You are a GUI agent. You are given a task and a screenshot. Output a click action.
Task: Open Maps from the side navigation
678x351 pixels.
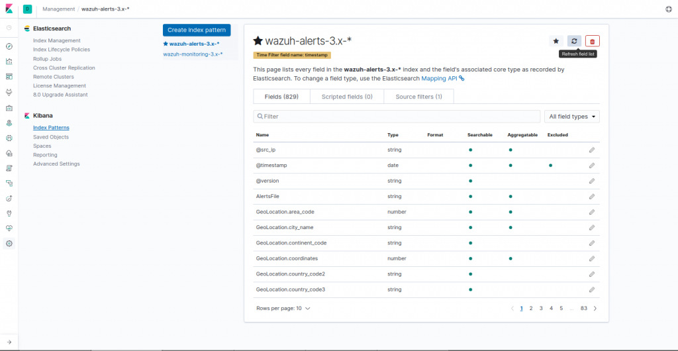coord(9,123)
